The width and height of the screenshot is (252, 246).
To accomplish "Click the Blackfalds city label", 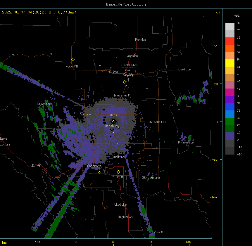I will pos(129,65).
